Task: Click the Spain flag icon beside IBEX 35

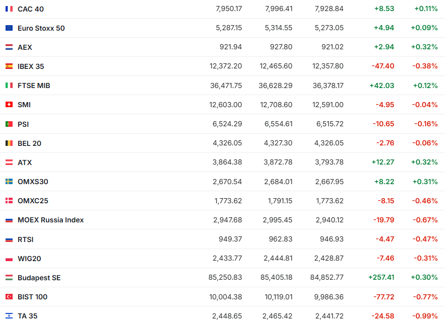Action: pyautogui.click(x=9, y=66)
